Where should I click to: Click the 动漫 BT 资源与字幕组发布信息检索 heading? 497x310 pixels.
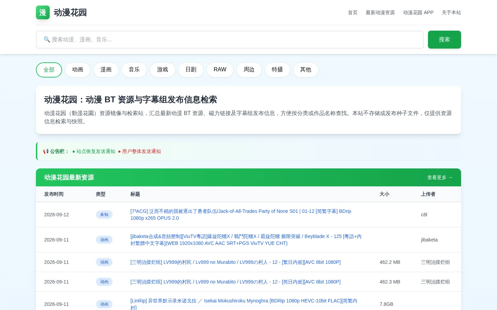coord(130,100)
